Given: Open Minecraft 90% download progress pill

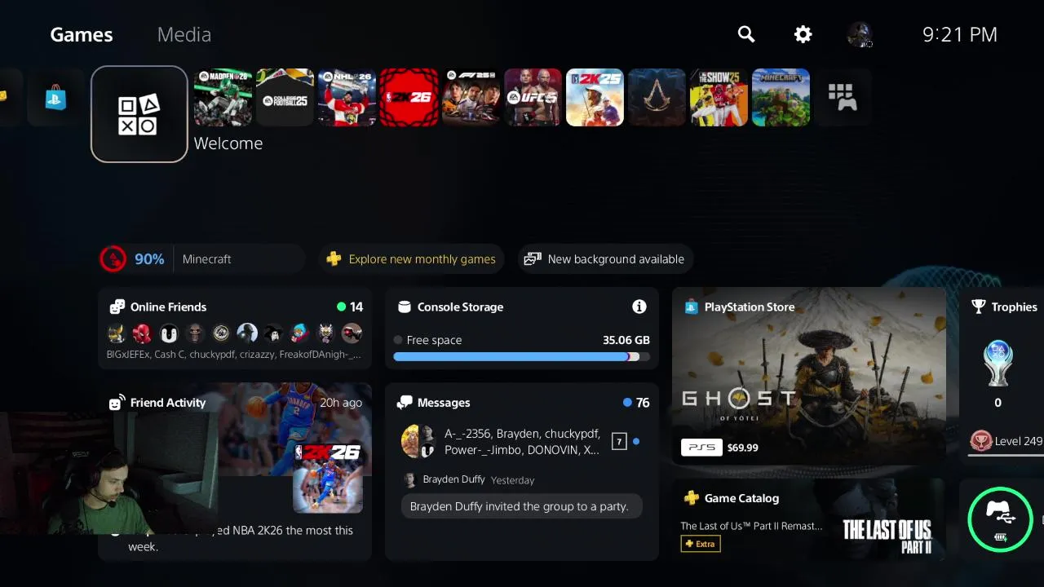Looking at the screenshot, I should (x=201, y=259).
